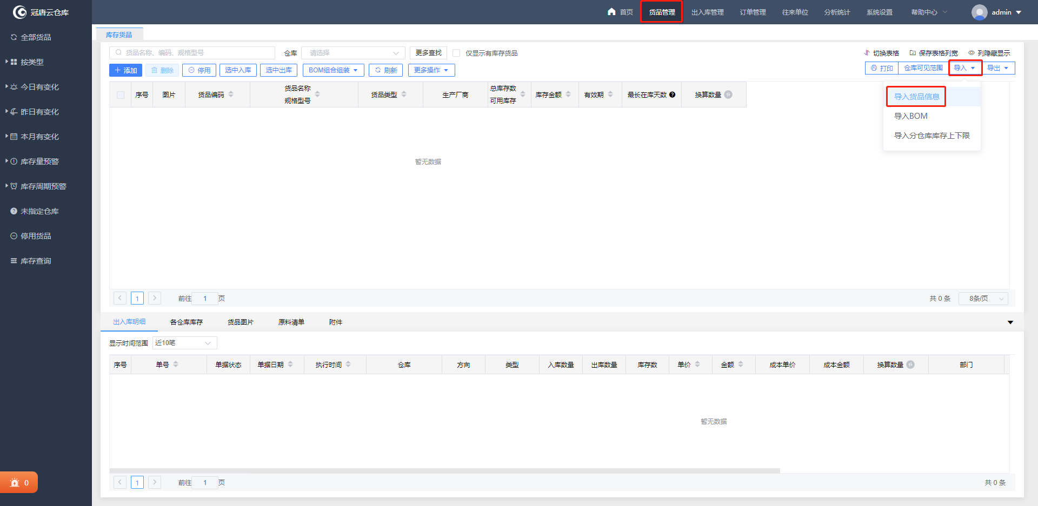Open 库存量预警 in the sidebar
1038x506 pixels.
click(x=39, y=161)
